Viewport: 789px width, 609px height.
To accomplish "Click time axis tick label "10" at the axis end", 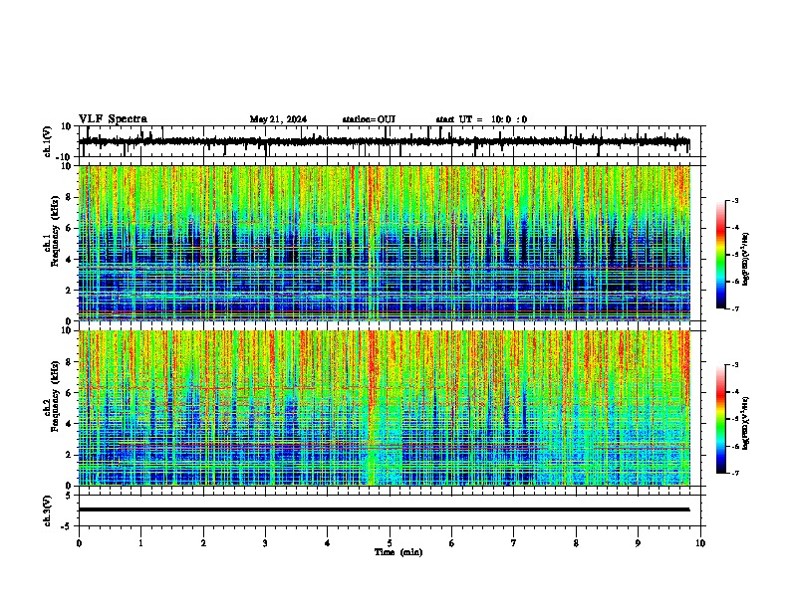I will tap(700, 543).
